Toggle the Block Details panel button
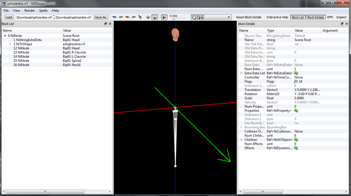 tap(315, 17)
